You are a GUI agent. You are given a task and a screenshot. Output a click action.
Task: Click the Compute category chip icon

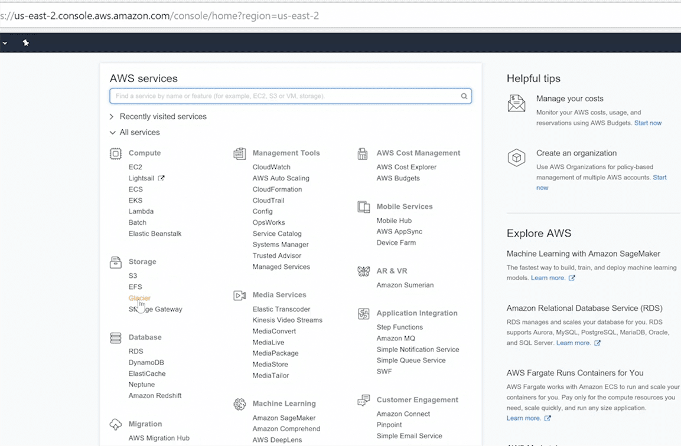pyautogui.click(x=116, y=153)
